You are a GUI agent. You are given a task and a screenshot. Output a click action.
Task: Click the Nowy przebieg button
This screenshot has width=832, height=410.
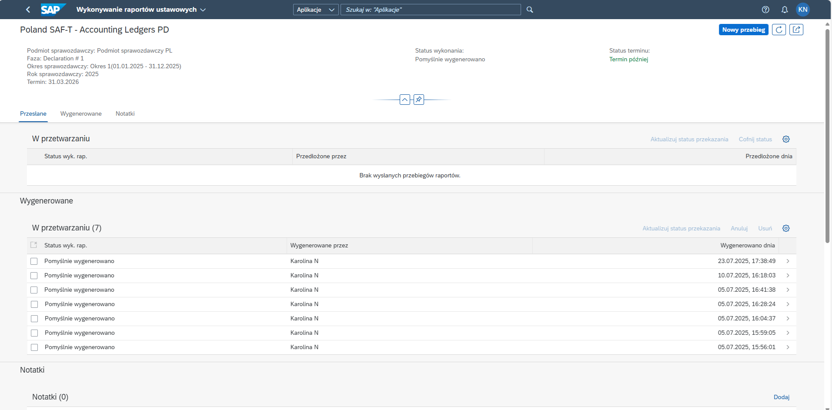point(744,30)
